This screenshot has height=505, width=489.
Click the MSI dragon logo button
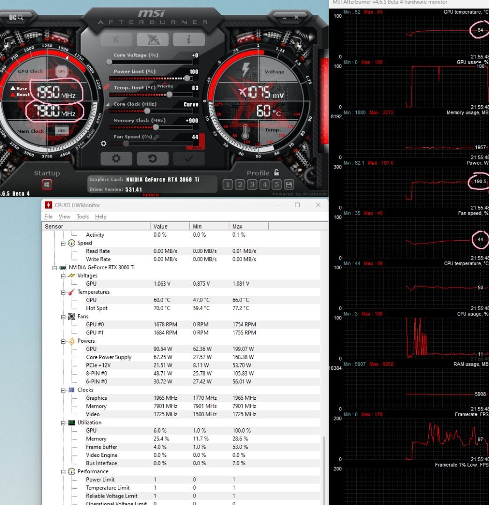pos(152,40)
